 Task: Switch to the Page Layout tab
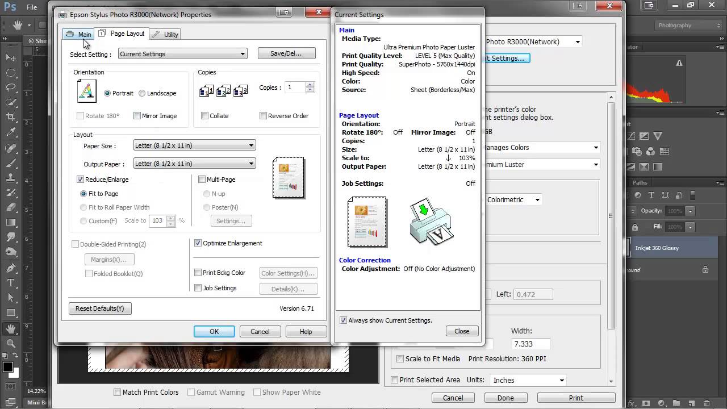(x=122, y=34)
